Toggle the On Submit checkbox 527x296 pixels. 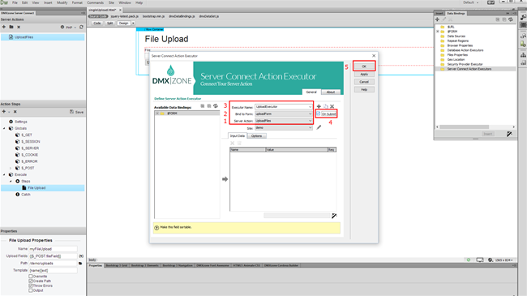(x=319, y=114)
